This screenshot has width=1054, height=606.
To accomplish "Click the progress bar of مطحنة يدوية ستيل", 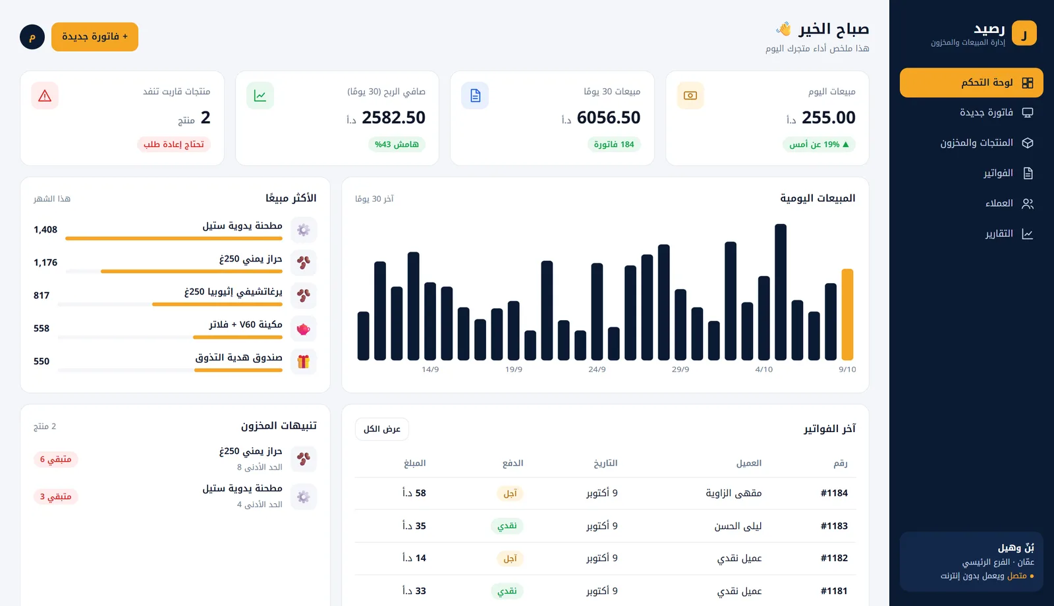I will (174, 238).
